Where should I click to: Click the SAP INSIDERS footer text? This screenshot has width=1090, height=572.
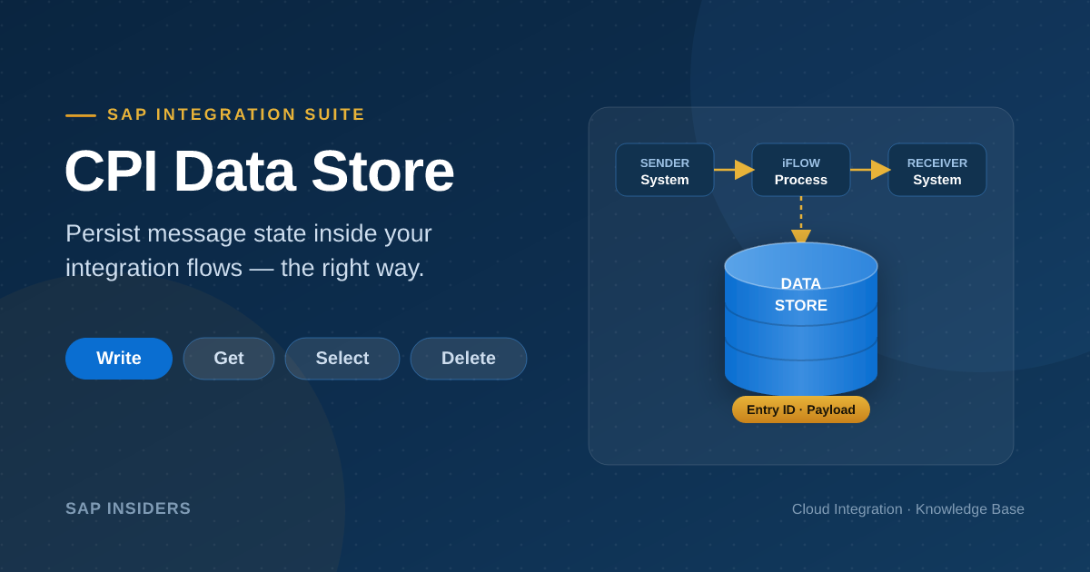click(128, 508)
